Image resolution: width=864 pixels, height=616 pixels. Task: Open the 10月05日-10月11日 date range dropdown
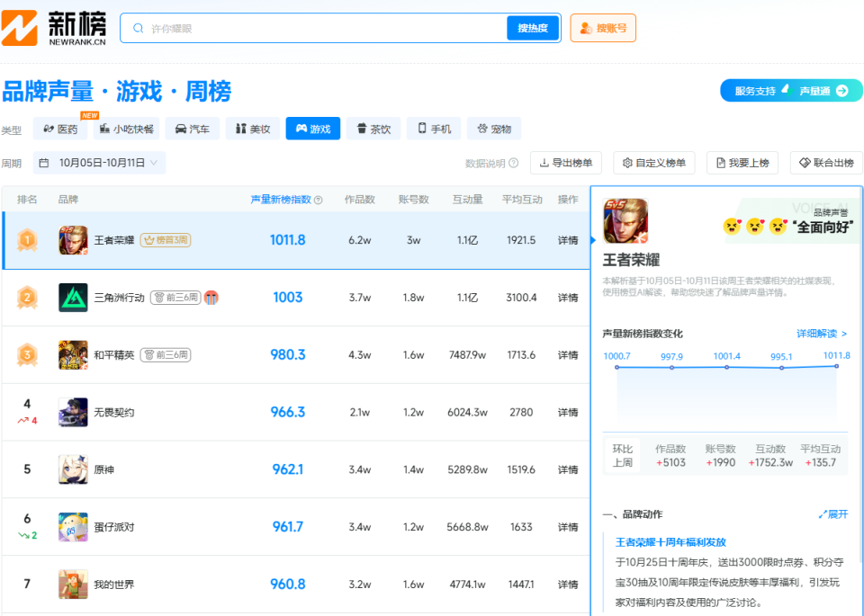point(99,163)
